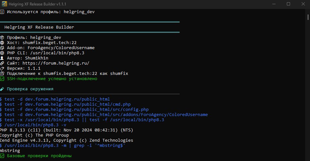Click the lock icon beside Подключение line
This screenshot has height=161, width=310.
tap(2, 73)
